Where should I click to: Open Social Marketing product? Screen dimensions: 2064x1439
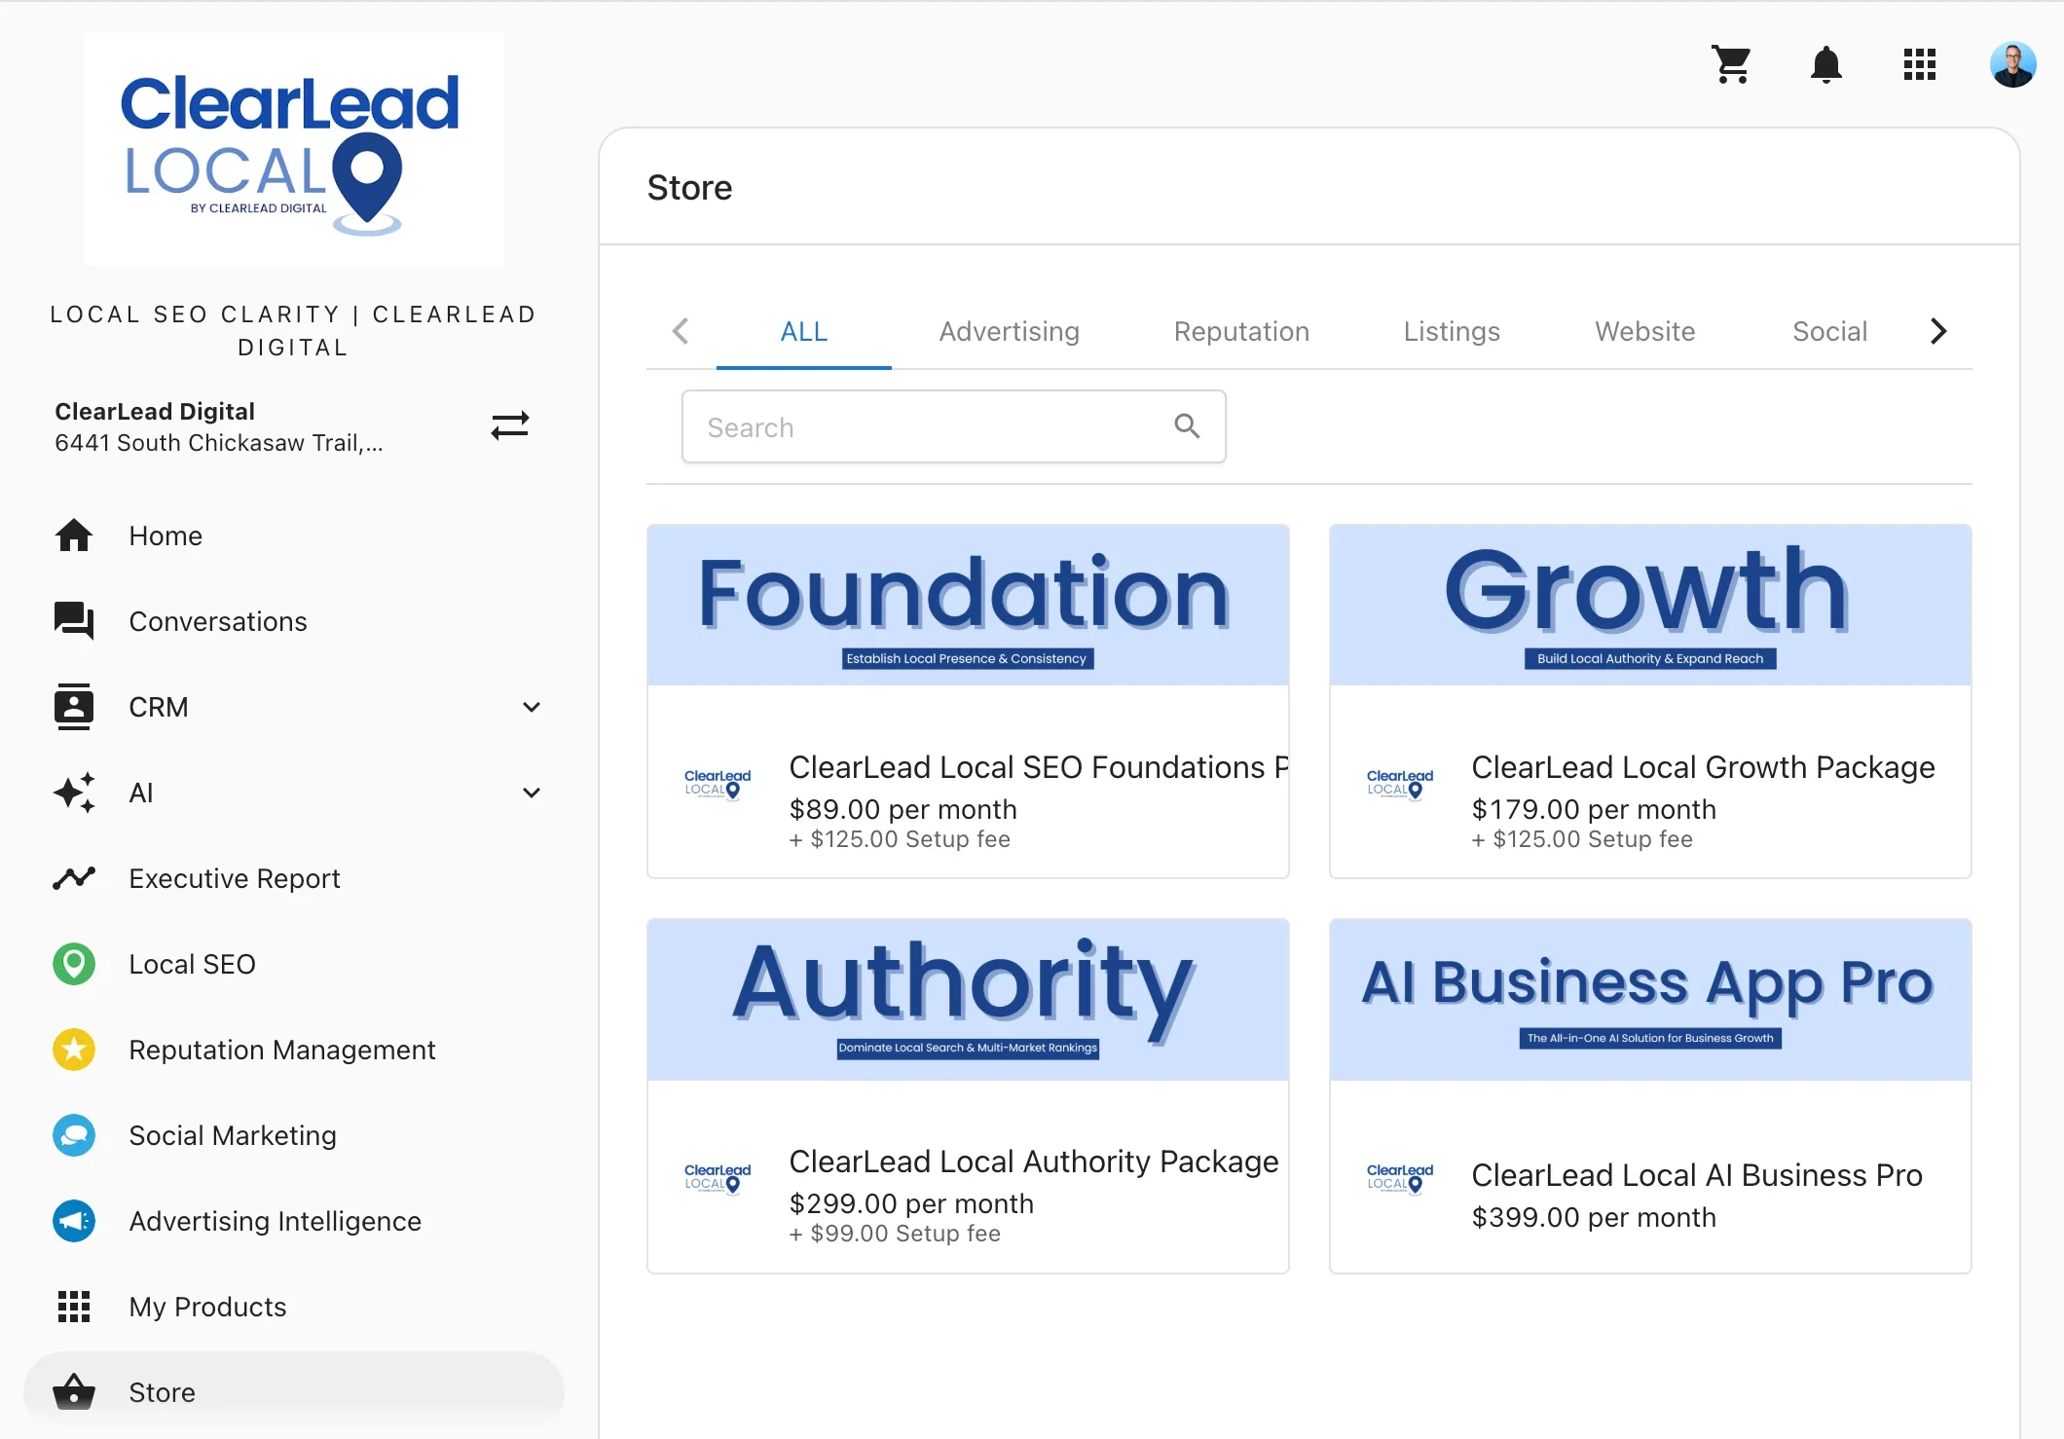(232, 1135)
